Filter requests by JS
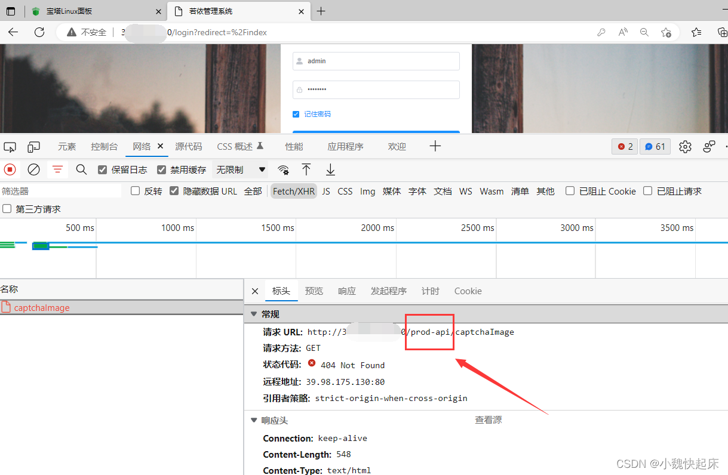The width and height of the screenshot is (728, 475). pyautogui.click(x=326, y=192)
